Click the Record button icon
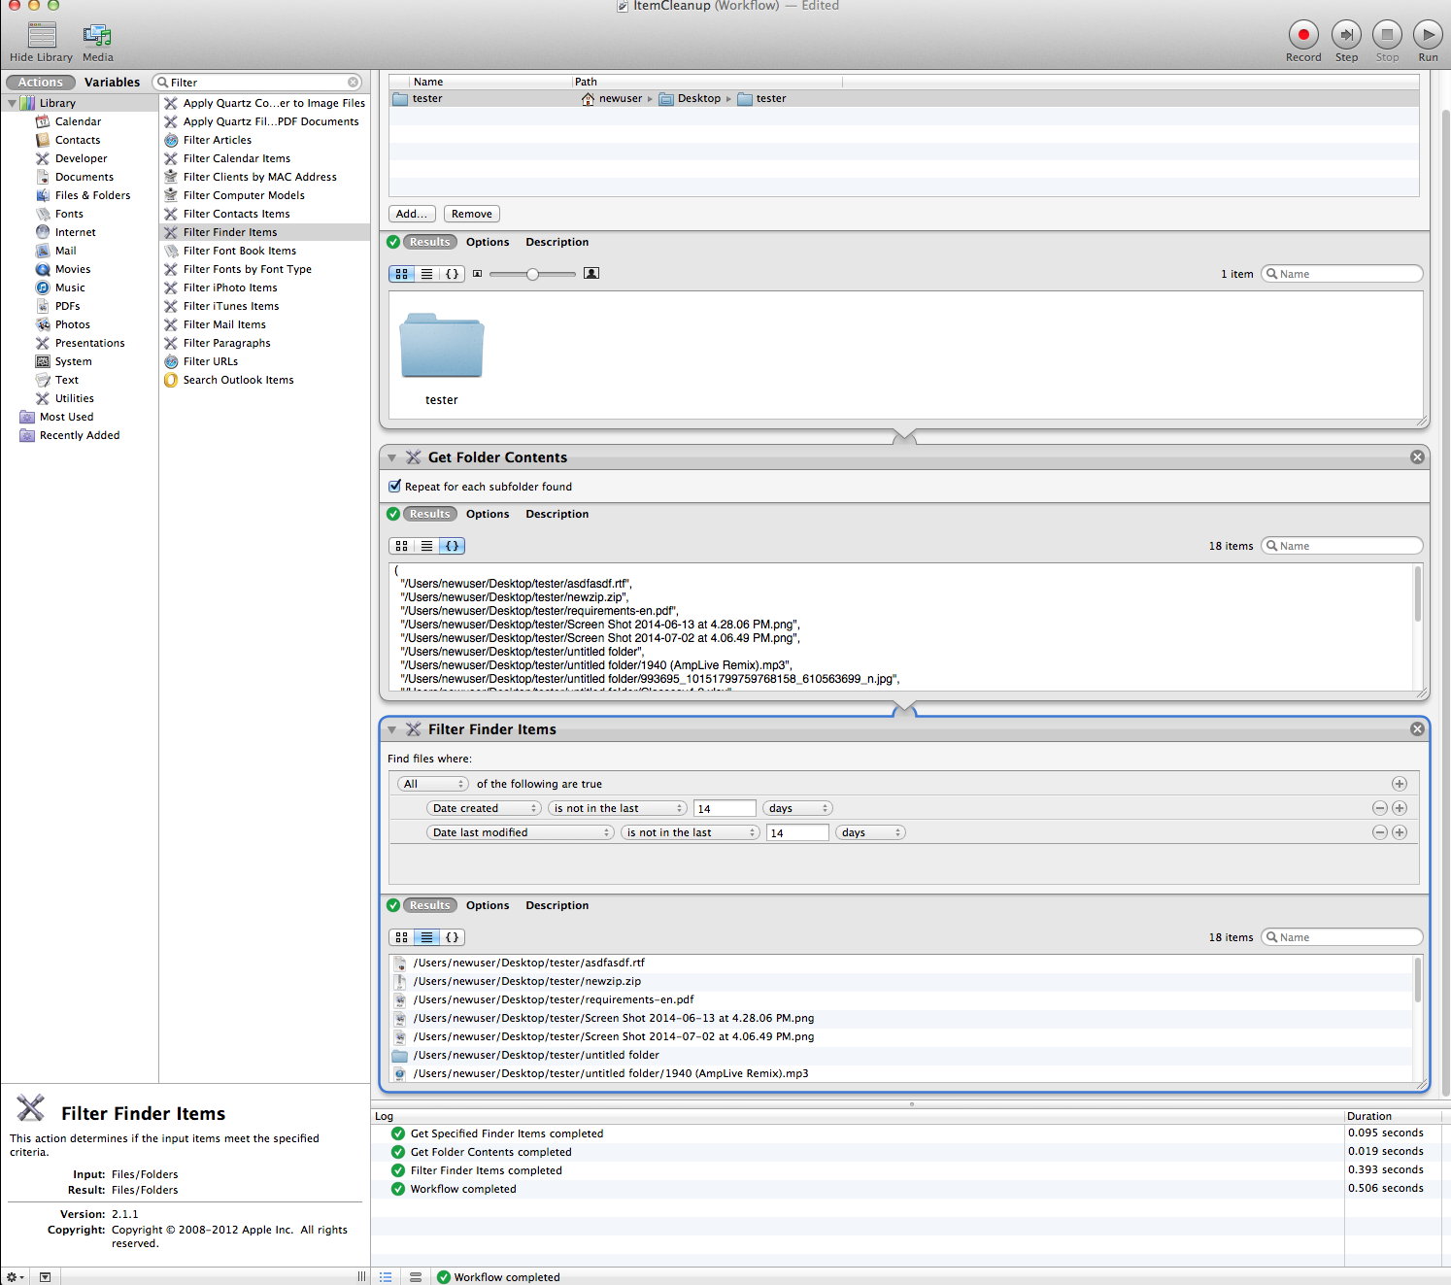This screenshot has width=1451, height=1285. [1303, 35]
